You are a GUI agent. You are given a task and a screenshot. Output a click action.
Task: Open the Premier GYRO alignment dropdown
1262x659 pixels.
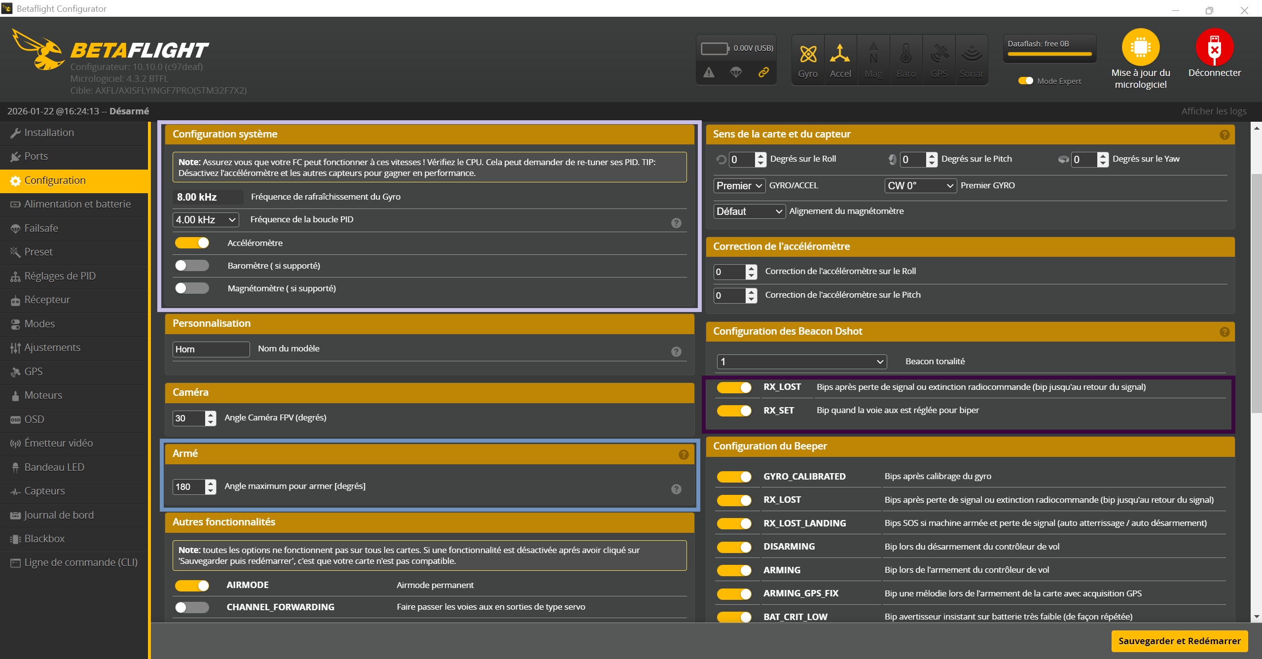point(920,186)
